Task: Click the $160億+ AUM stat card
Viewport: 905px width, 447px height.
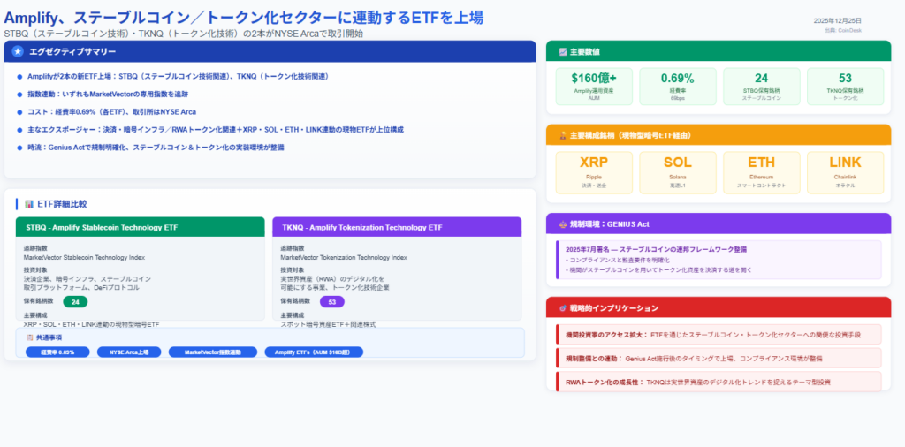Action: pyautogui.click(x=593, y=87)
